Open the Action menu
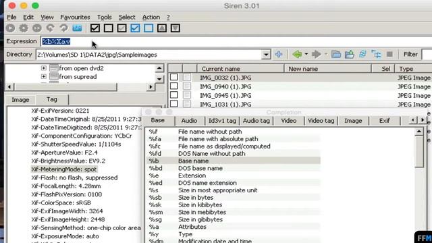Screen dimensions: 432x243 (x=151, y=17)
